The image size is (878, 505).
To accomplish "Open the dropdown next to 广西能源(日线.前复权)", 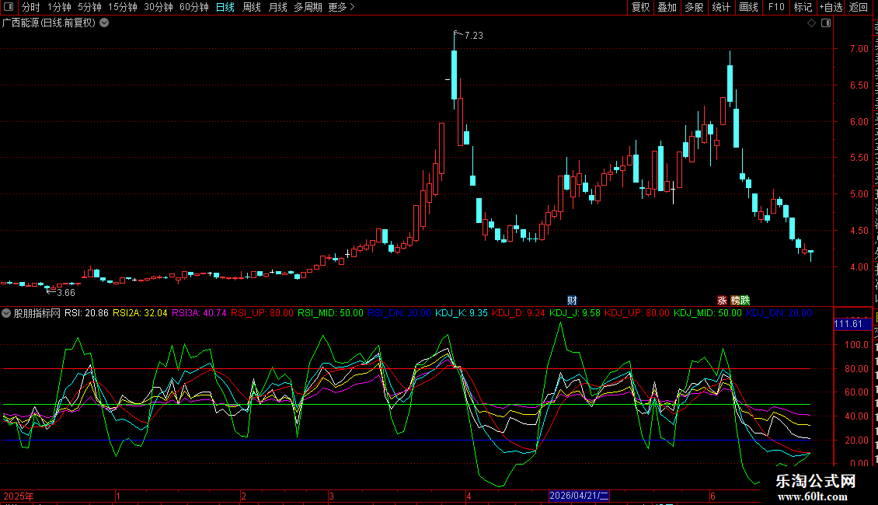I will tap(104, 23).
